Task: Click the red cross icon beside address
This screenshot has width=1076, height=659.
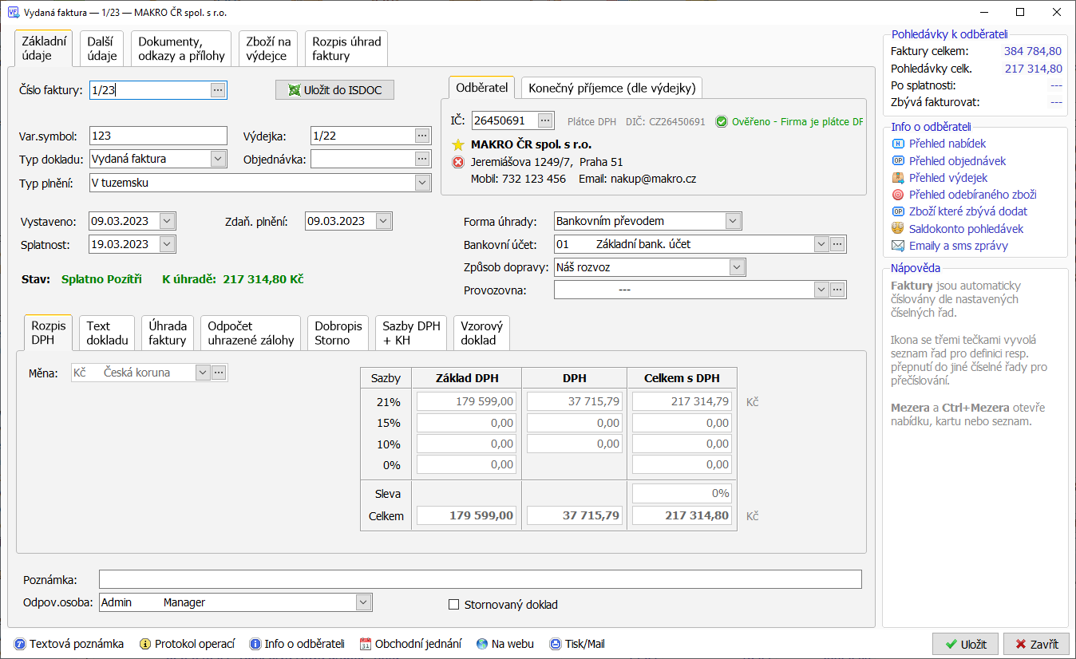Action: 458,162
